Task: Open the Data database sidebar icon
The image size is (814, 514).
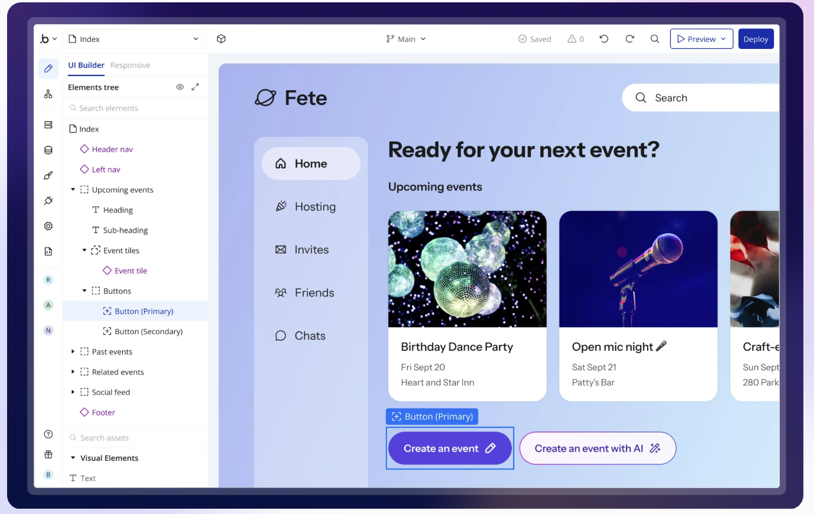Action: tap(48, 150)
